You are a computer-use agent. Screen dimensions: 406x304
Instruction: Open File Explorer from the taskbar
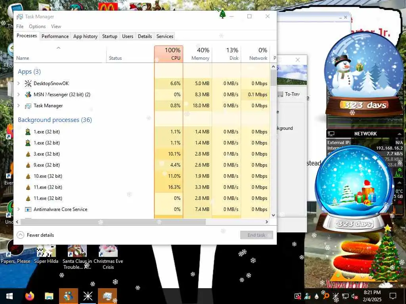(x=49, y=296)
